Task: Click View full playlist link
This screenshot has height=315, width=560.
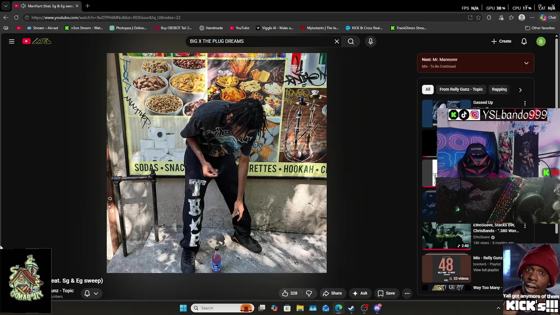Action: click(486, 270)
